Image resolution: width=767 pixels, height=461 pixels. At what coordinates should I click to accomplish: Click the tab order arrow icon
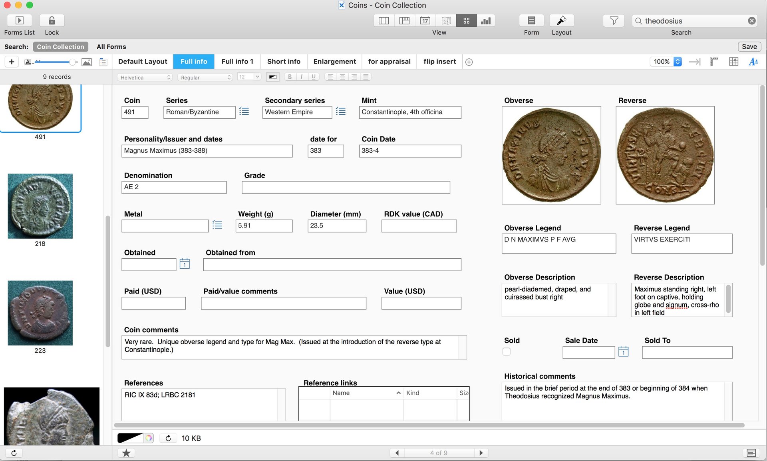[695, 62]
